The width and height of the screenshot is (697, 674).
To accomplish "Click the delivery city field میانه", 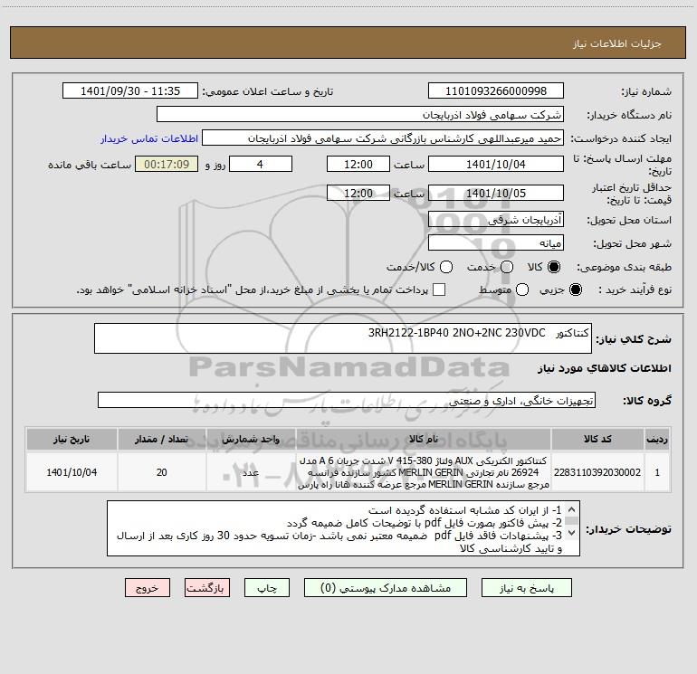I will coord(496,242).
